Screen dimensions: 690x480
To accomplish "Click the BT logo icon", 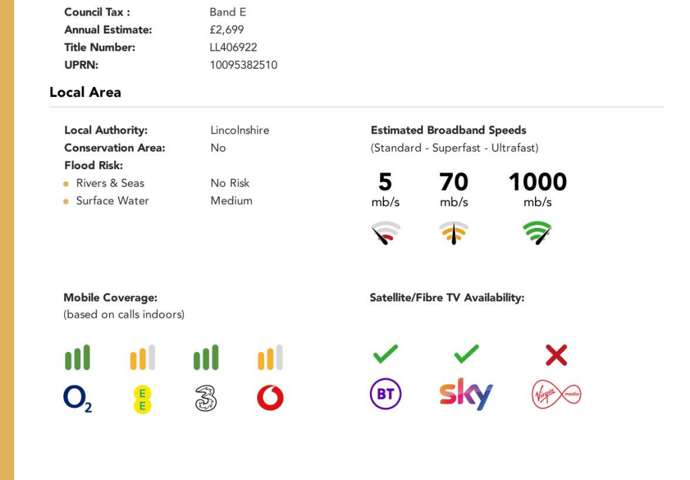I will (x=385, y=394).
